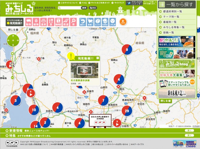This screenshot has height=149, width=200.
Task: Collapse sidebar with green 閉じる button
Action: 166,101
